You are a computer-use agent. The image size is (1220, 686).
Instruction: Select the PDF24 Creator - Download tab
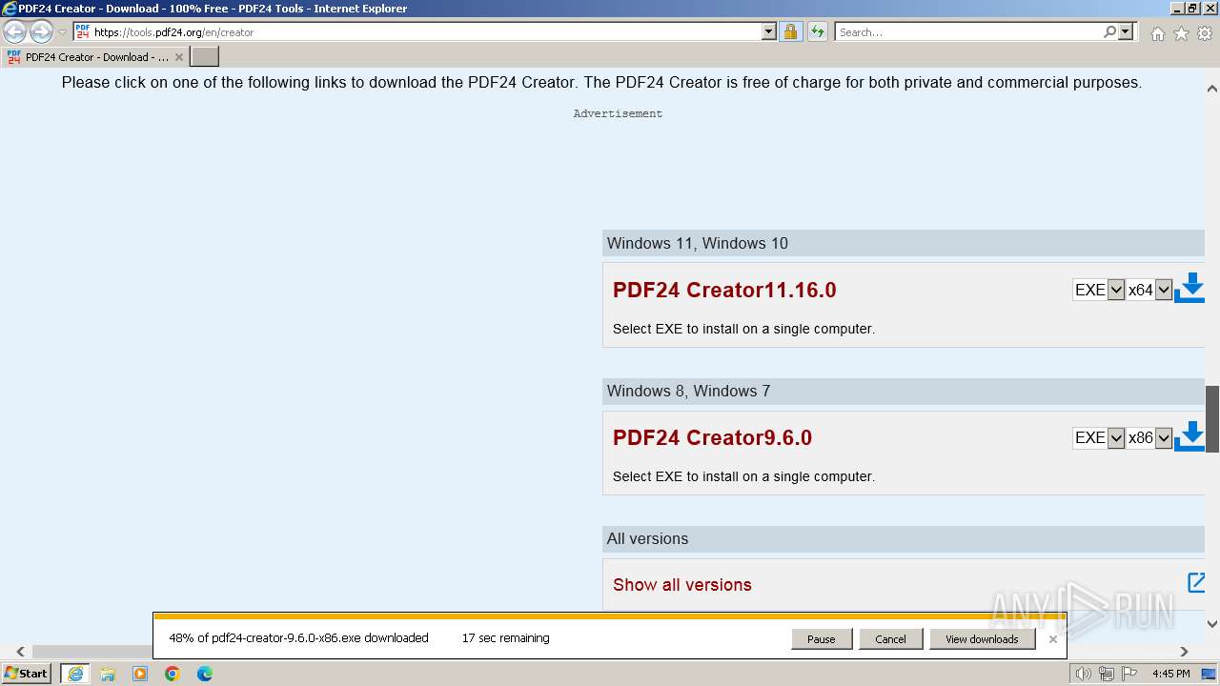(x=94, y=57)
